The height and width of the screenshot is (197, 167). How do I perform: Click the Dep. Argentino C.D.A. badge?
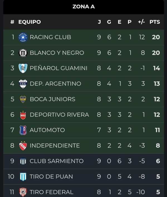coord(23,84)
